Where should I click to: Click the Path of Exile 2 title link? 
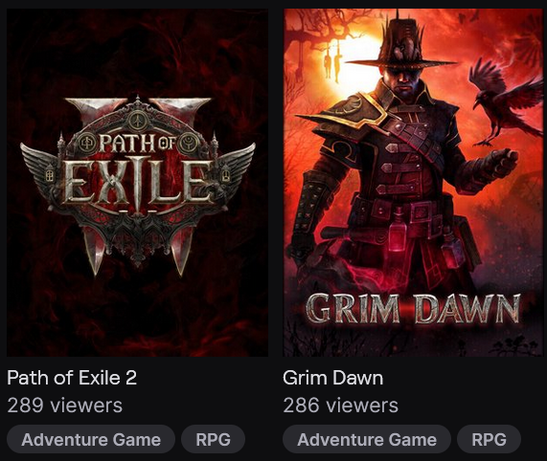coord(72,378)
